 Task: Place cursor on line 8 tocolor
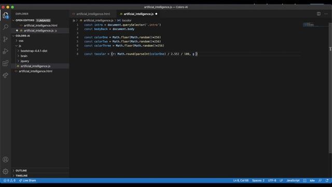tap(100, 54)
